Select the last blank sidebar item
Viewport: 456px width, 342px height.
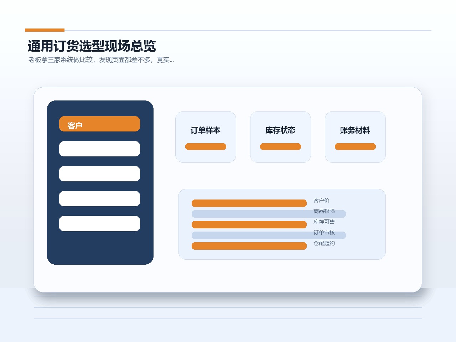pyautogui.click(x=99, y=223)
